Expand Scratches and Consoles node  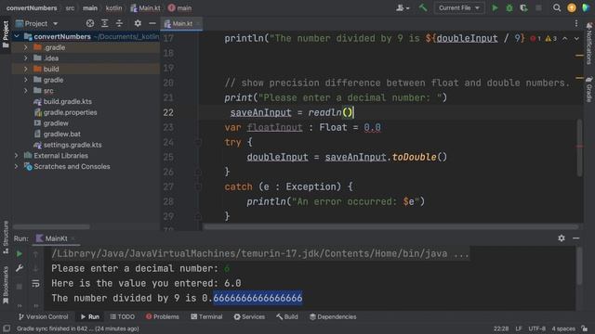click(x=17, y=167)
